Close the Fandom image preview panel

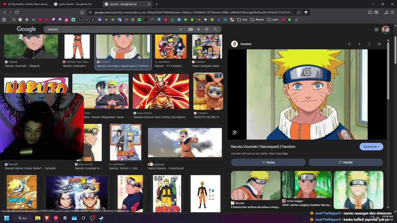pyautogui.click(x=379, y=44)
